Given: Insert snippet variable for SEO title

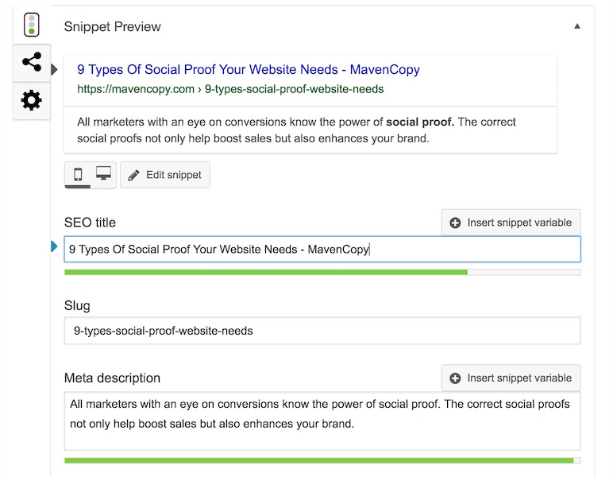Looking at the screenshot, I should point(511,223).
